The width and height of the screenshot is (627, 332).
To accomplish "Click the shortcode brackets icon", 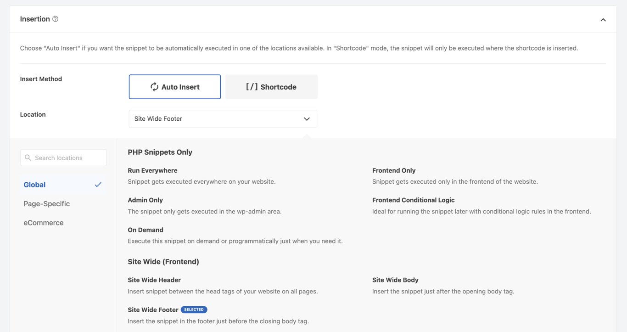I will 252,86.
